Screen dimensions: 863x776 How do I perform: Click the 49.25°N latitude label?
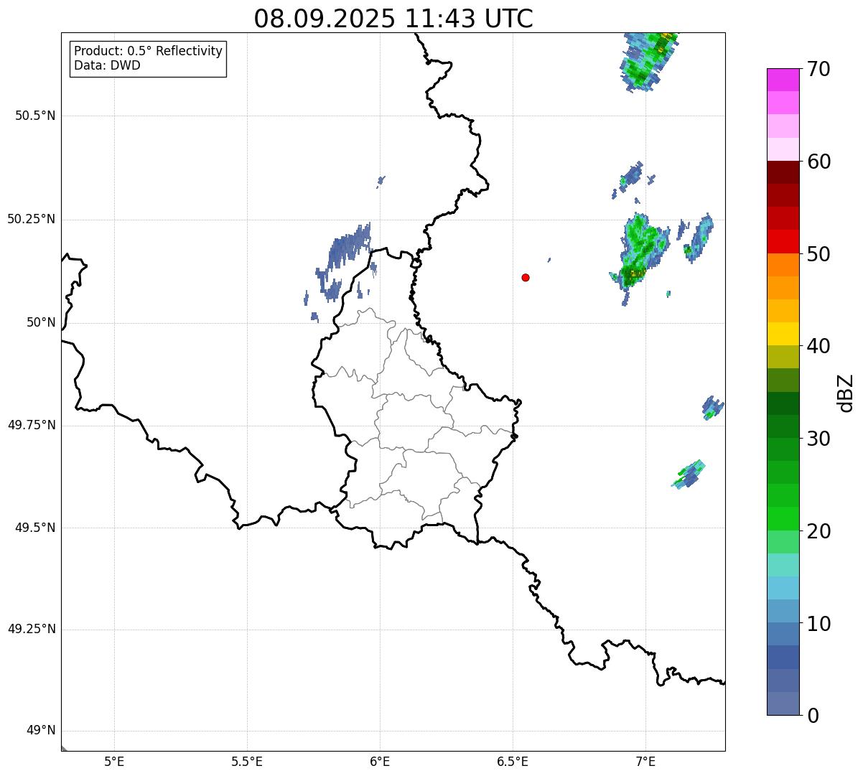pyautogui.click(x=32, y=629)
